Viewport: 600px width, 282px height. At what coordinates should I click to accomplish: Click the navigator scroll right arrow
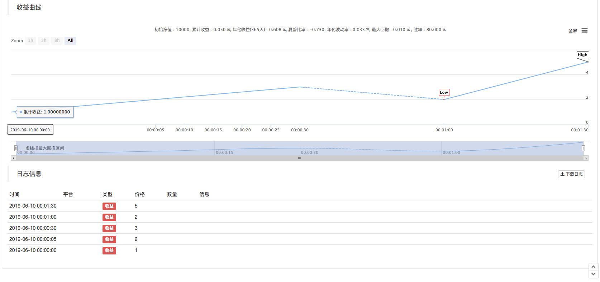click(586, 158)
